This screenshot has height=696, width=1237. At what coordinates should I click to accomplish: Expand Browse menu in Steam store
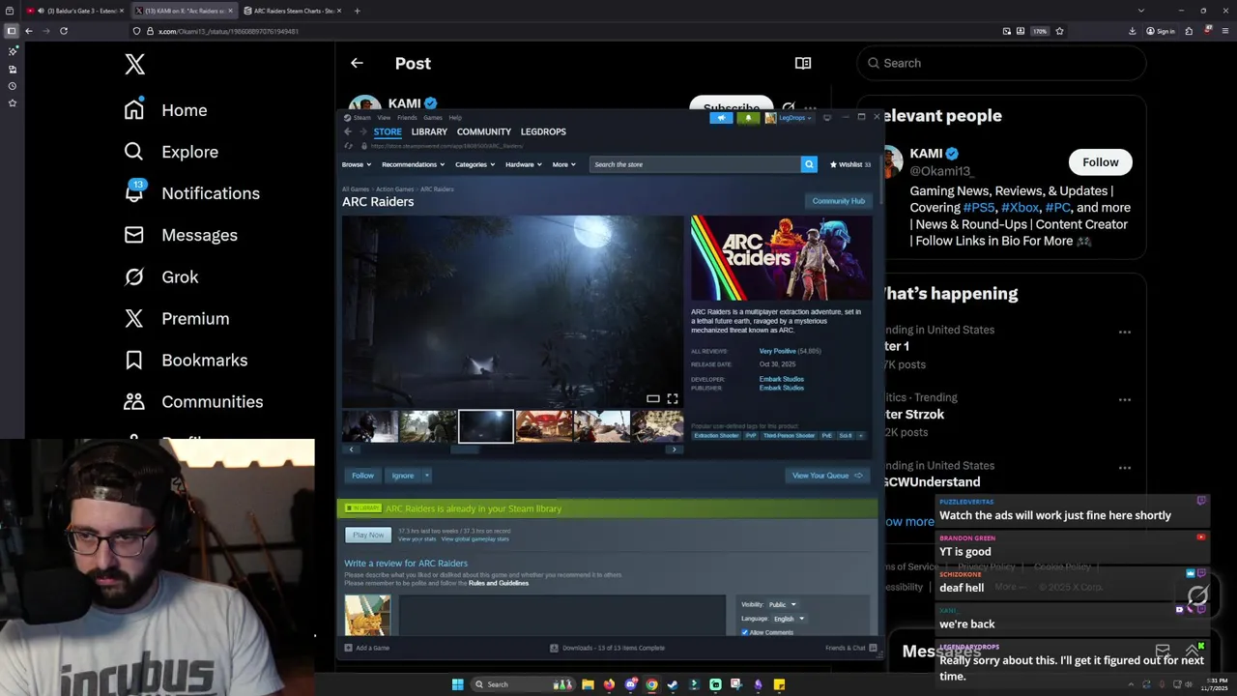tap(356, 164)
